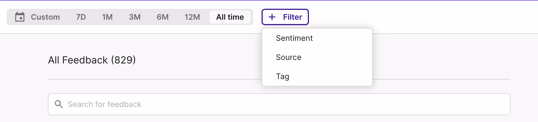Focus the Search for feedback field

click(x=279, y=104)
